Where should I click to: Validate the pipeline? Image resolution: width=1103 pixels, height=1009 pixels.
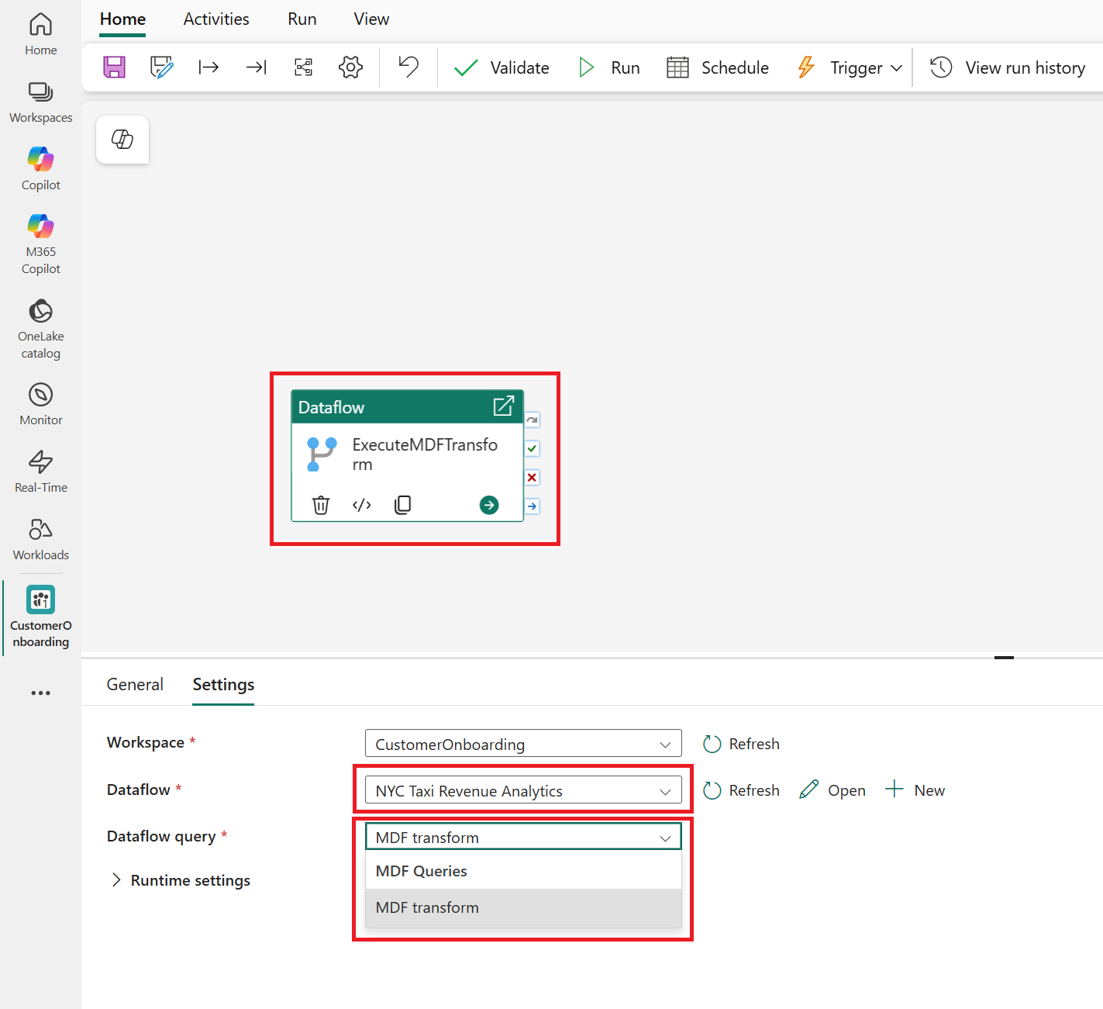click(x=502, y=67)
